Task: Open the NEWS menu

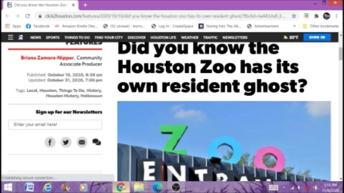Action: click(x=35, y=38)
